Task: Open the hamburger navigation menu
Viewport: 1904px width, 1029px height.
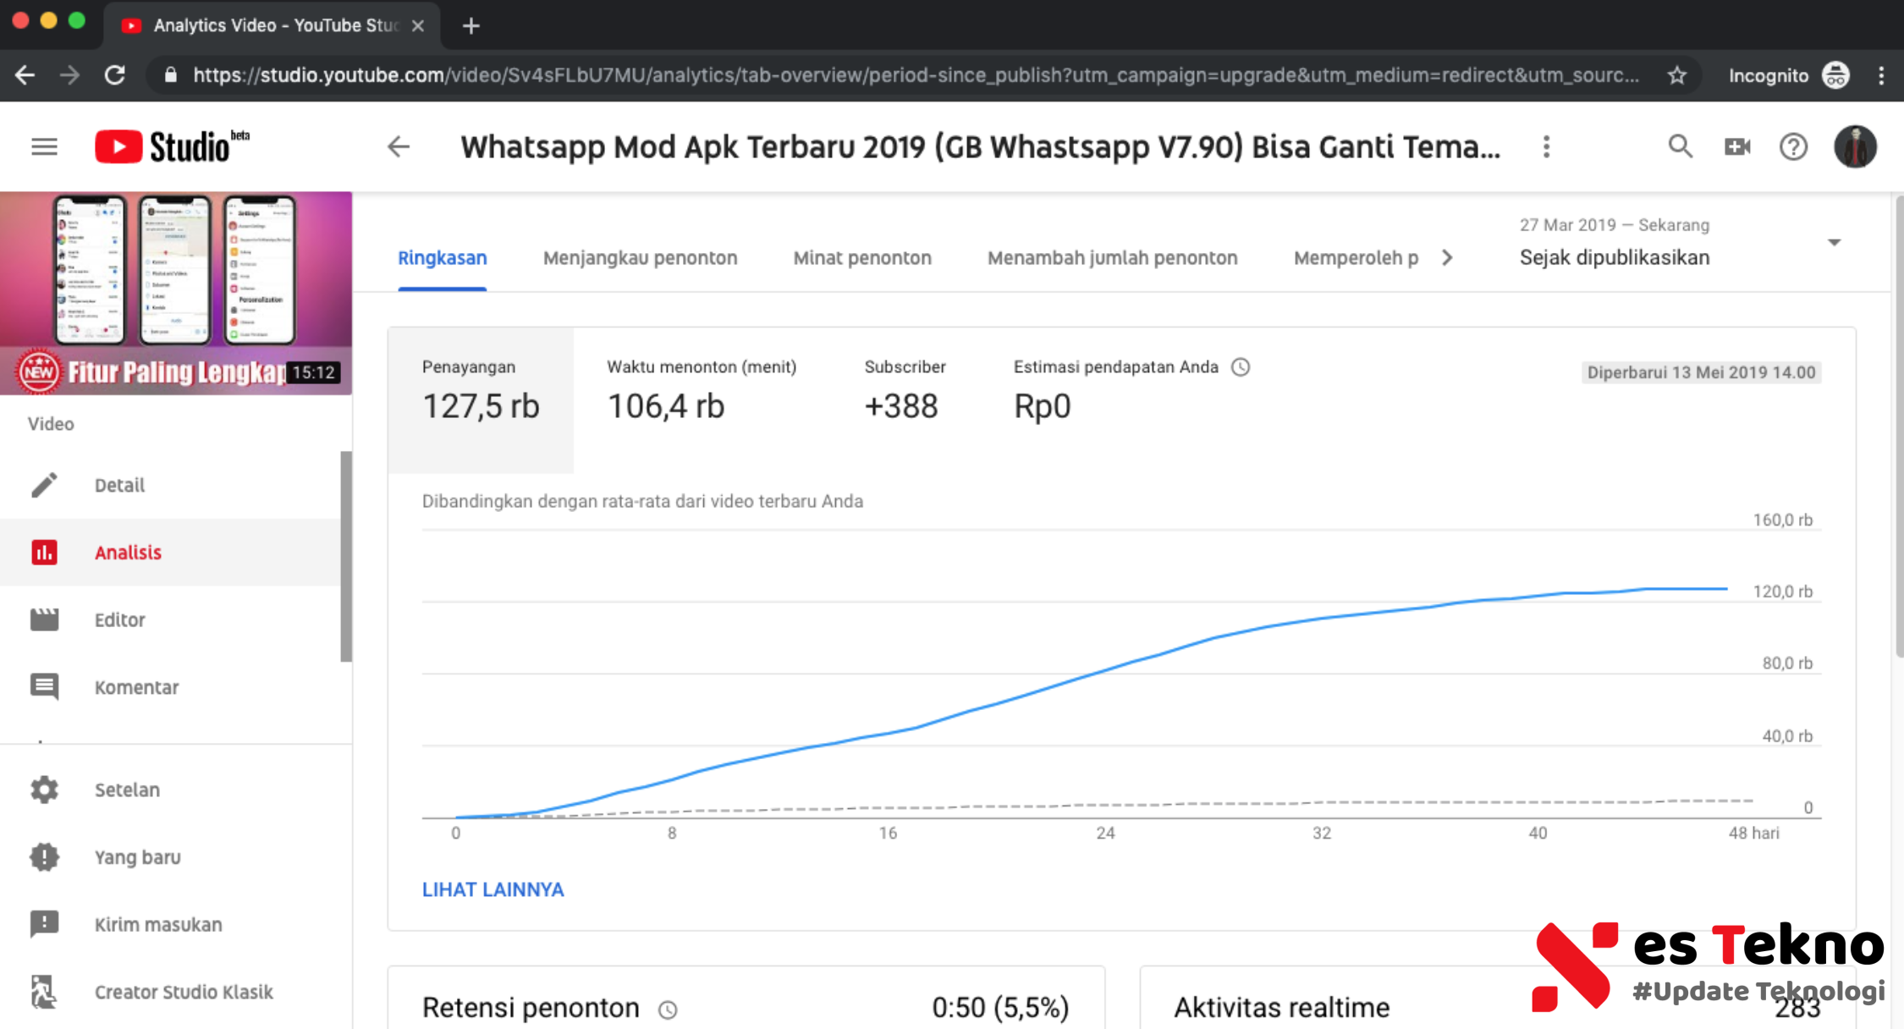Action: [44, 147]
